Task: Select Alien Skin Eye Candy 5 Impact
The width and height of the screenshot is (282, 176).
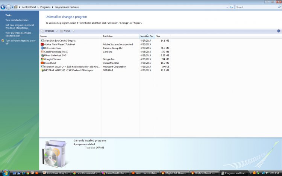Action: pyautogui.click(x=60, y=41)
